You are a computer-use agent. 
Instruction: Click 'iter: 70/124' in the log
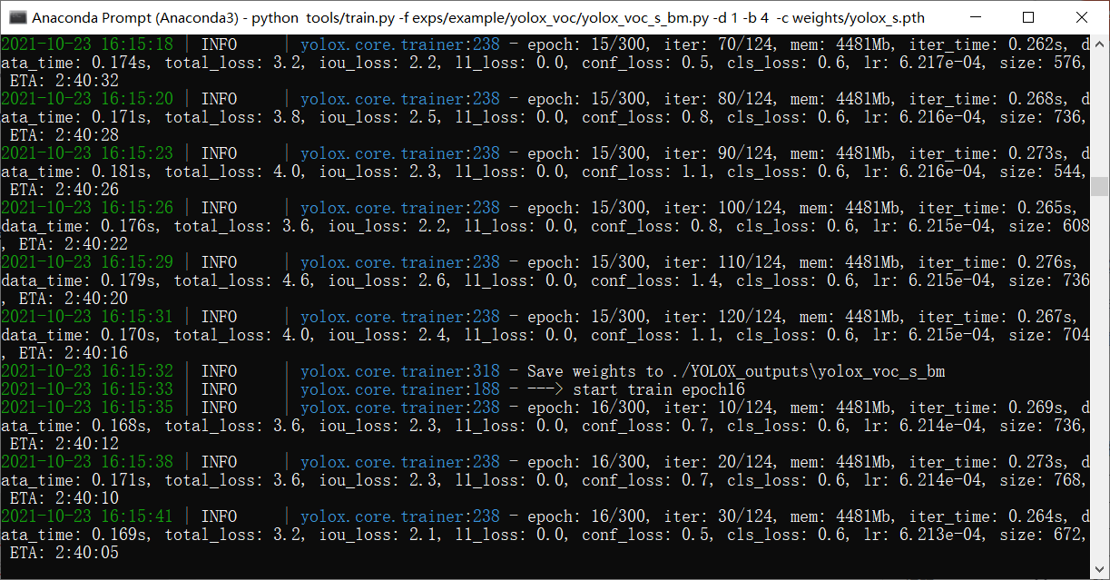[718, 44]
